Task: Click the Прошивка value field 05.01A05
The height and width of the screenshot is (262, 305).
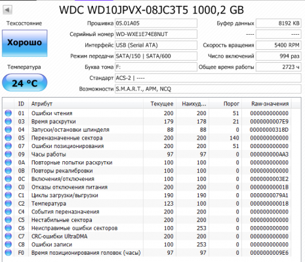Action: click(x=156, y=23)
